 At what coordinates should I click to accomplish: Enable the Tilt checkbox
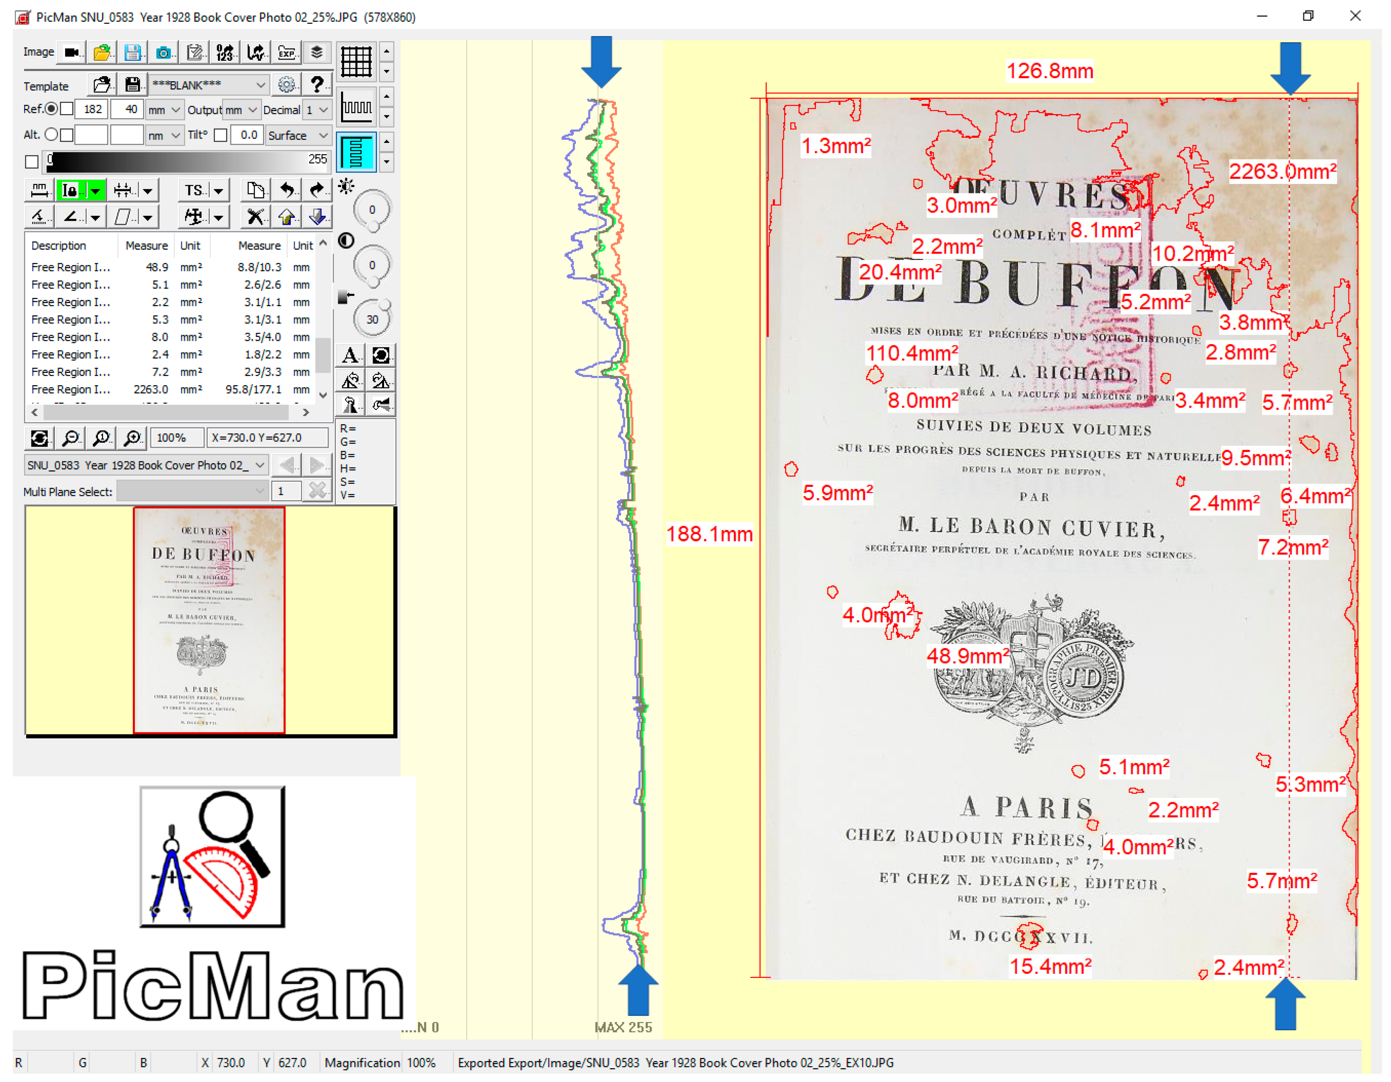220,135
